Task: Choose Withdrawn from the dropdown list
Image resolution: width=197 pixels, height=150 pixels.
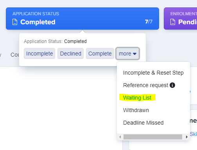Action: pyautogui.click(x=136, y=110)
